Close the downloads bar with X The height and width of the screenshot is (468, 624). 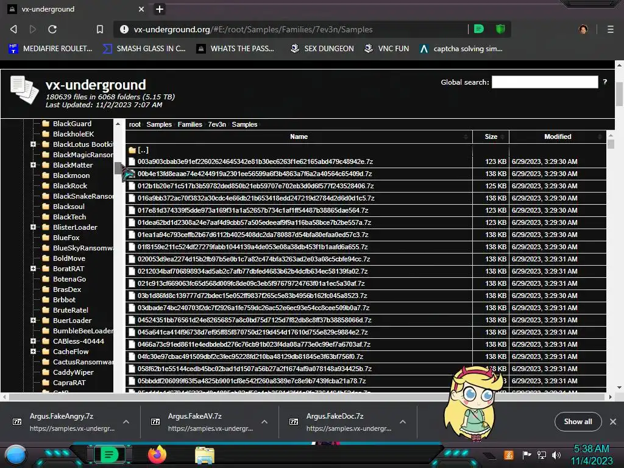(x=613, y=422)
